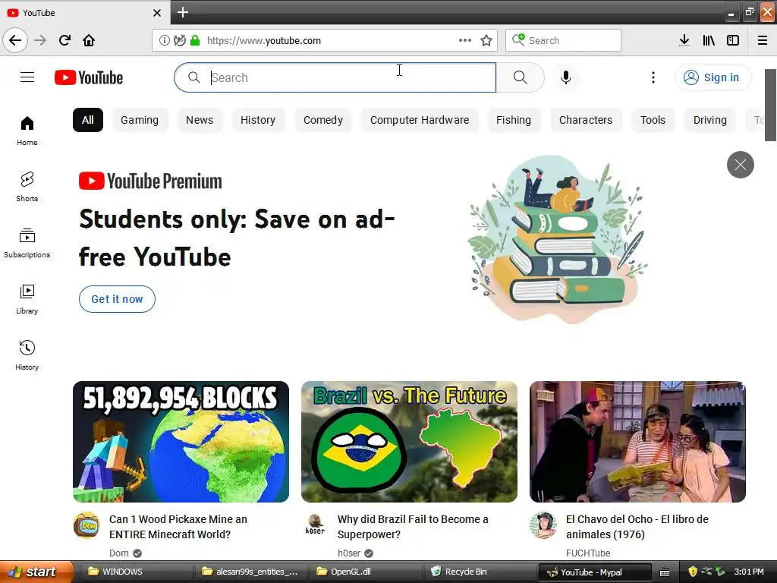Select the History filter chip
The height and width of the screenshot is (583, 777).
(x=258, y=120)
